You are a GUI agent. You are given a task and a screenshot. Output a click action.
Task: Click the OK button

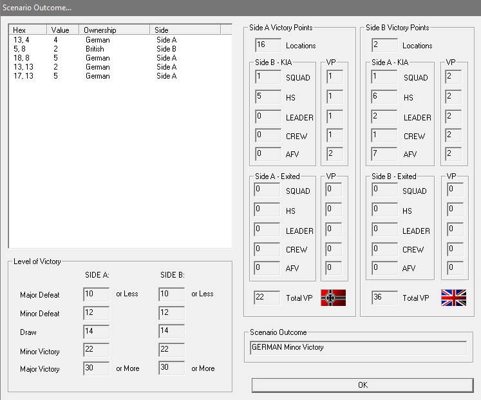tap(363, 385)
